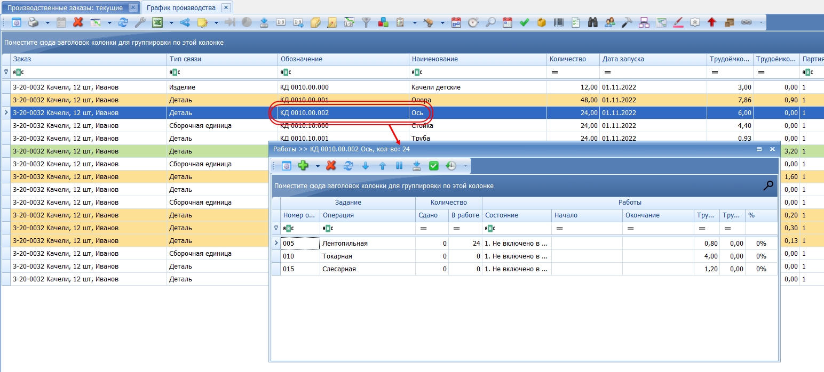This screenshot has width=824, height=372.
Task: Open search with the binoculars icon
Action: click(x=592, y=22)
